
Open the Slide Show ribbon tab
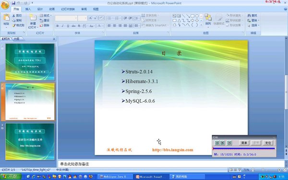click(68, 9)
